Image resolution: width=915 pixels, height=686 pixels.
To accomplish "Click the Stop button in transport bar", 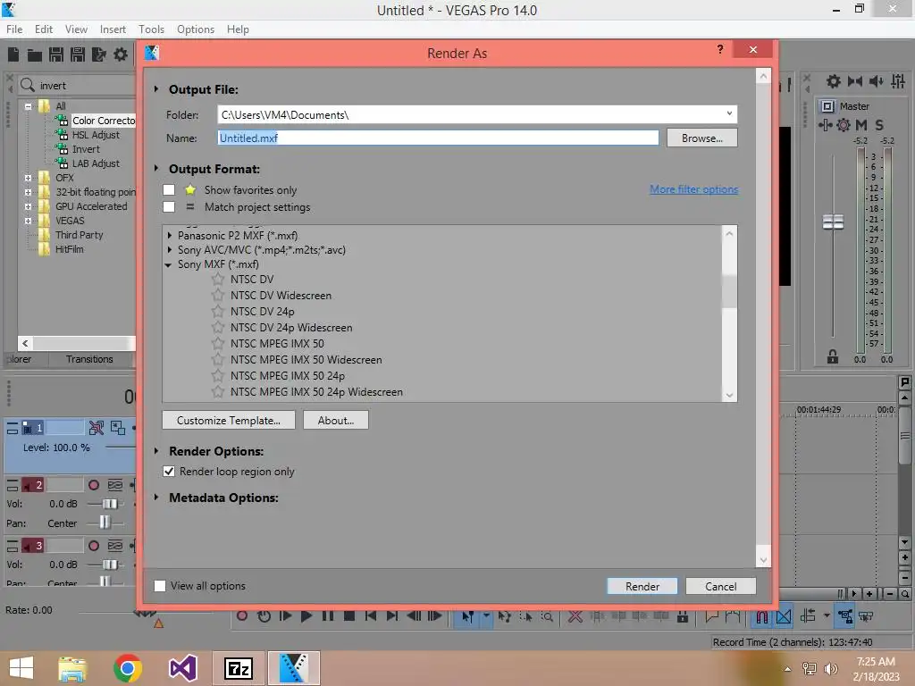I will [349, 616].
